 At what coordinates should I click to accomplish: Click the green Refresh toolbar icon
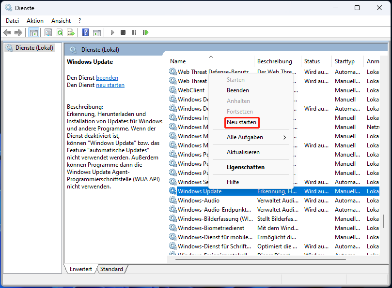60,32
